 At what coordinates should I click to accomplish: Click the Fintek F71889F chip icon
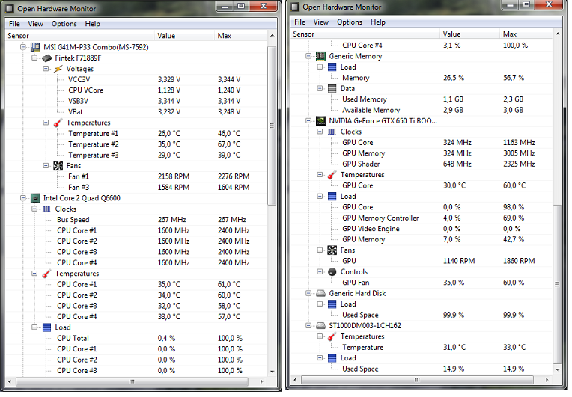tap(46, 58)
